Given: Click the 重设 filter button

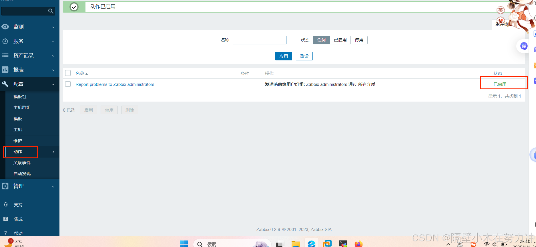Looking at the screenshot, I should coord(304,56).
